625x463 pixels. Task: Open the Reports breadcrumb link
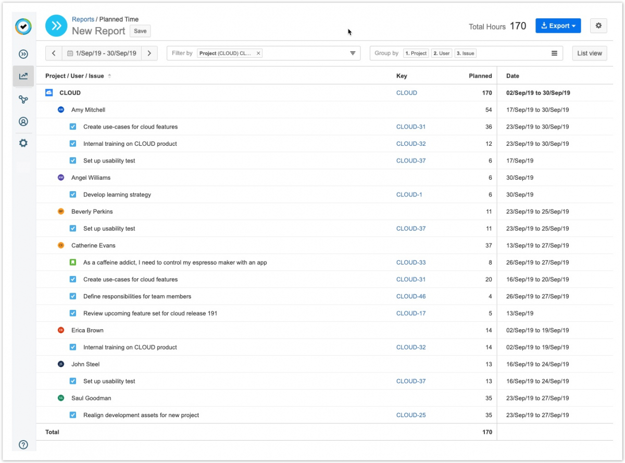[x=83, y=19]
